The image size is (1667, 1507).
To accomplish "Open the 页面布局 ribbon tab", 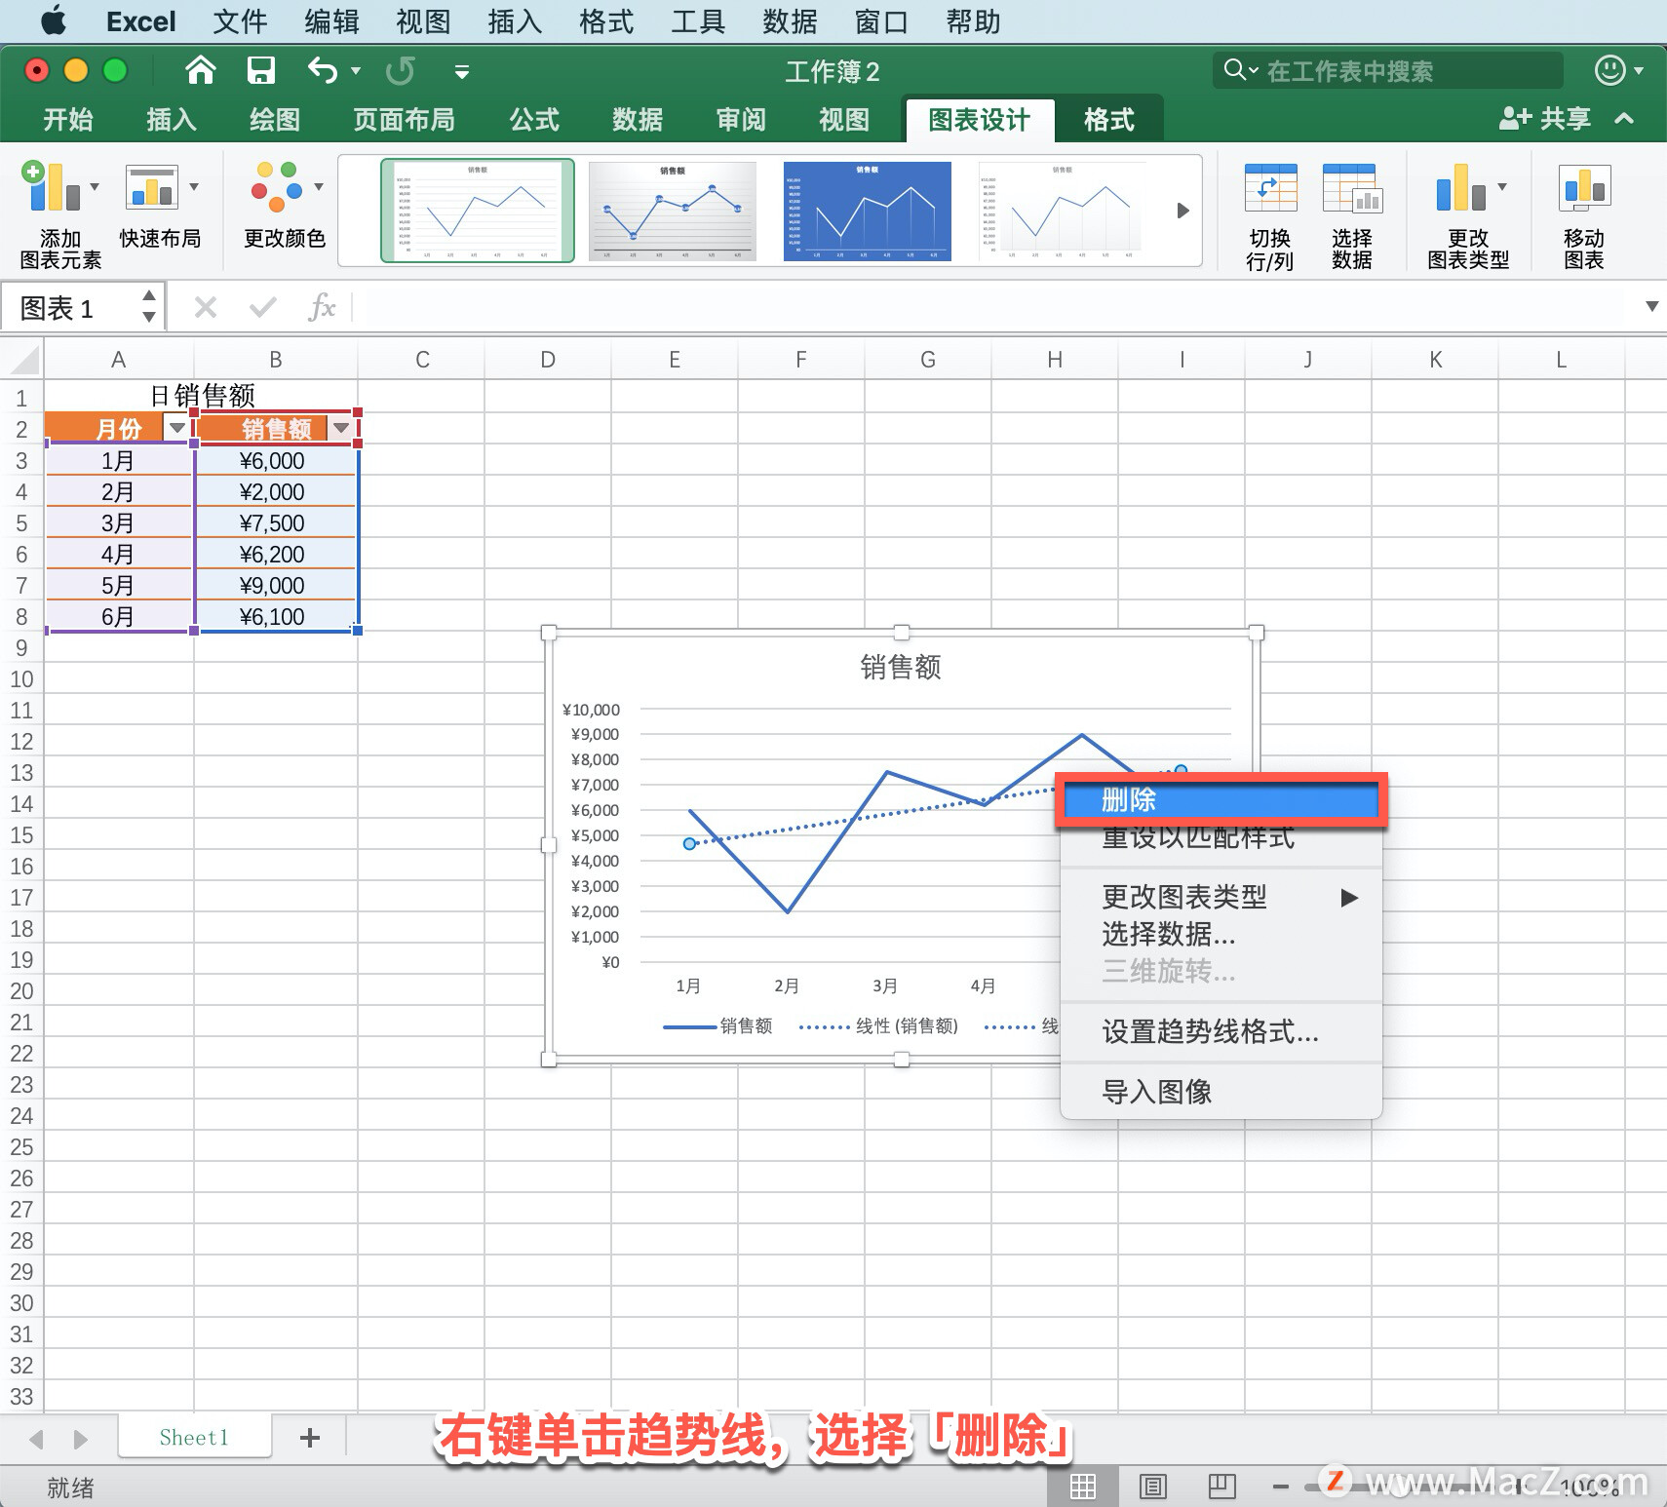I will pyautogui.click(x=404, y=120).
